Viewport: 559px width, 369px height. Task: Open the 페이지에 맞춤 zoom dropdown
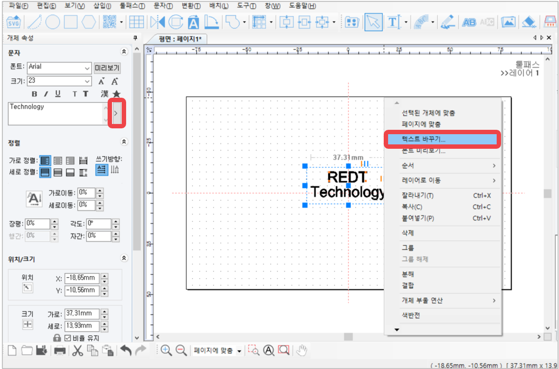(239, 351)
